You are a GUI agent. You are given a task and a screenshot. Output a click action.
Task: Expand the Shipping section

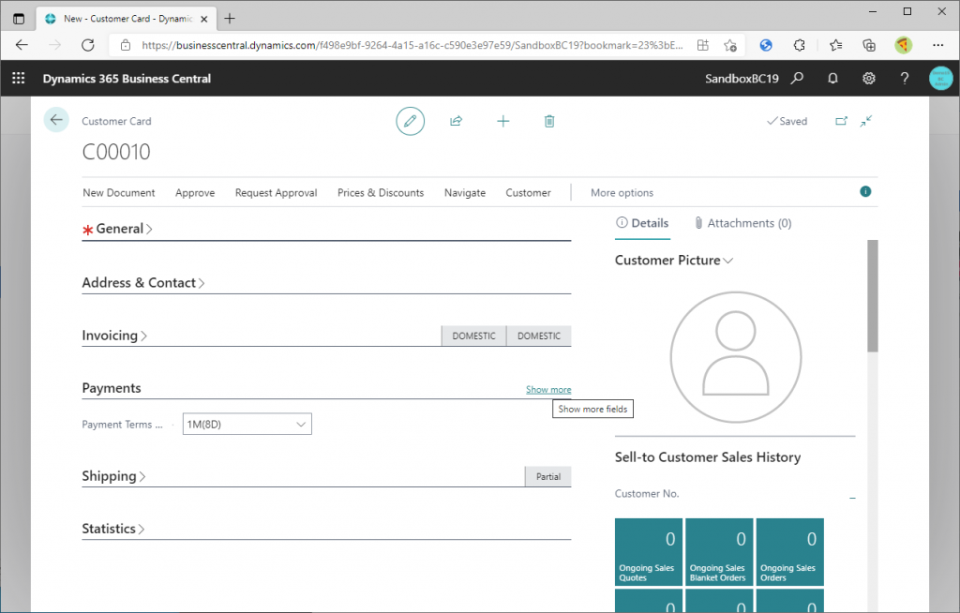tap(113, 476)
